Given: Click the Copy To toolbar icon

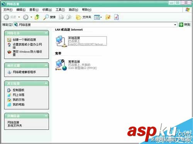Looking at the screenshot, I should pos(69,17).
